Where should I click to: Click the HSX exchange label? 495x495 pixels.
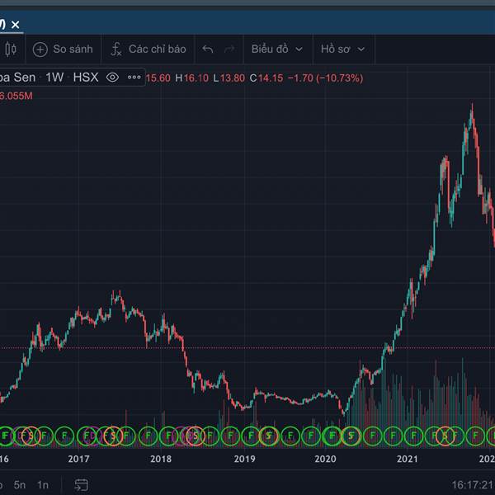coord(86,78)
